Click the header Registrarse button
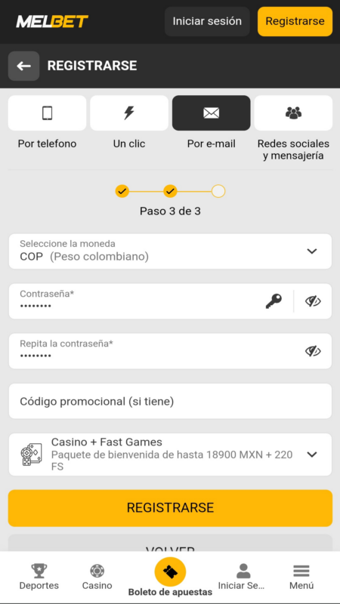The width and height of the screenshot is (340, 604). (x=295, y=21)
